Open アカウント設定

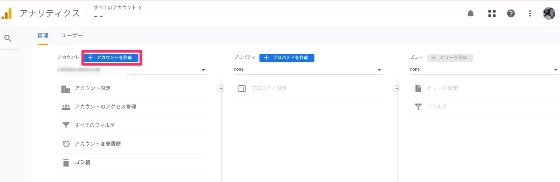(93, 88)
